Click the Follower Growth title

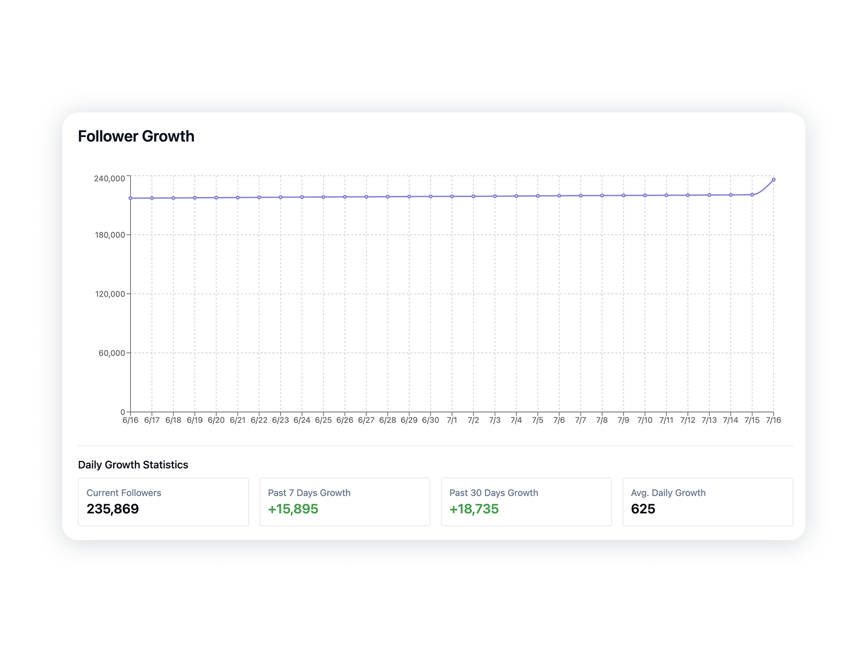tap(136, 136)
